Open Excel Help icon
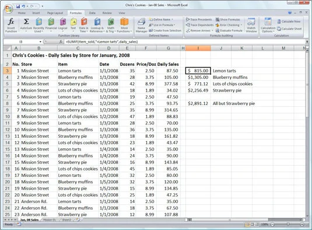The image size is (312, 230). tap(290, 13)
